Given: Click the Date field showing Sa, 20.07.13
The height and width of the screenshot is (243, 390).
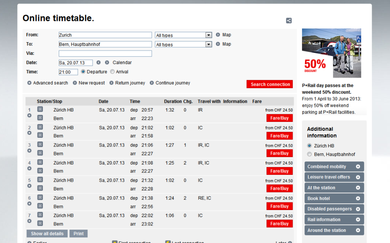Looking at the screenshot, I should point(75,63).
